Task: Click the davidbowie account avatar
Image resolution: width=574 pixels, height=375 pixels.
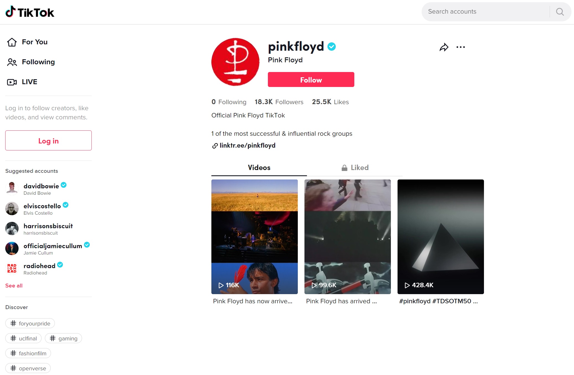Action: coord(12,189)
